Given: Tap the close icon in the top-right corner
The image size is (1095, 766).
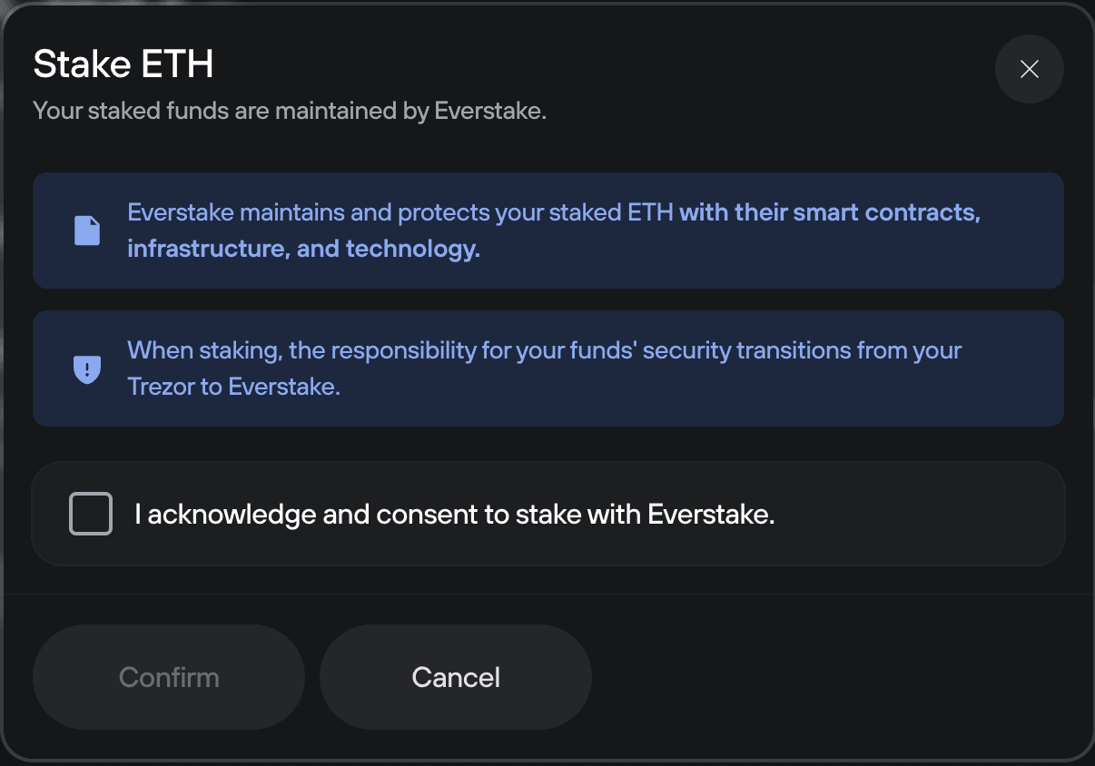Looking at the screenshot, I should [1030, 69].
